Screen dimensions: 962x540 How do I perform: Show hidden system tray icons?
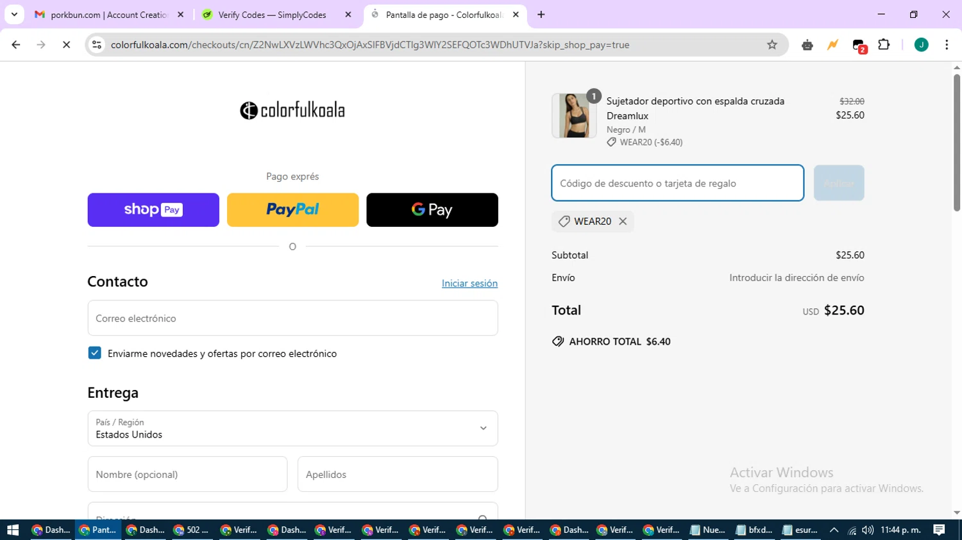pyautogui.click(x=834, y=530)
